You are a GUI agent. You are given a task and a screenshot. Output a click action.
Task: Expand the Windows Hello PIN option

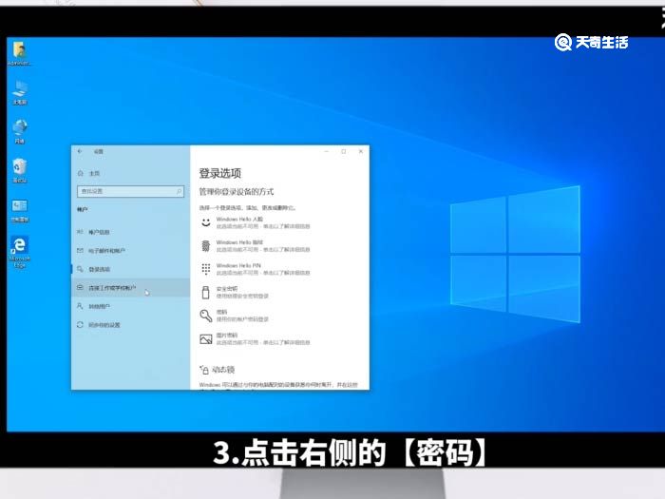tap(256, 269)
